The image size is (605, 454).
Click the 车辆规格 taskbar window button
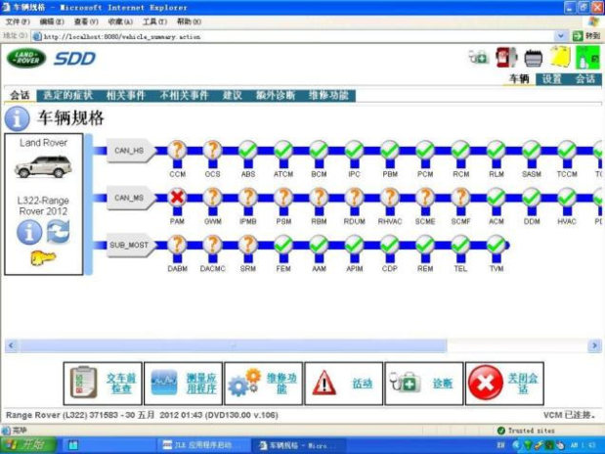point(297,445)
